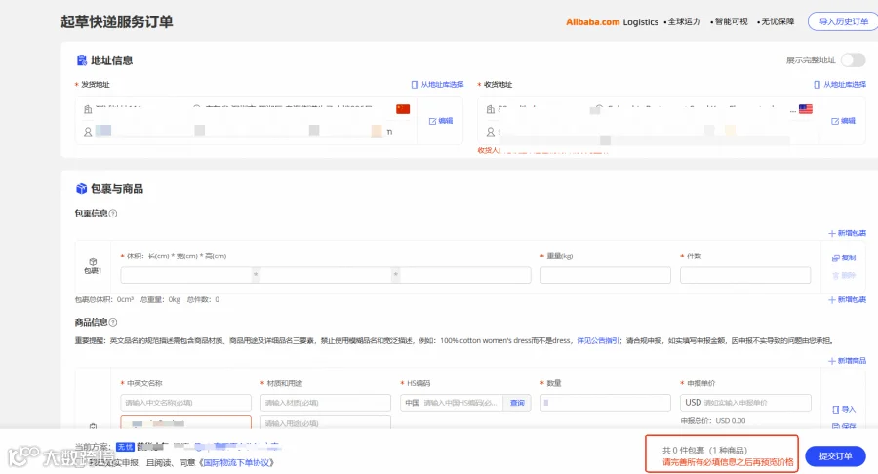The width and height of the screenshot is (878, 474).
Task: Focus the 重量(kg) input field
Action: click(605, 275)
